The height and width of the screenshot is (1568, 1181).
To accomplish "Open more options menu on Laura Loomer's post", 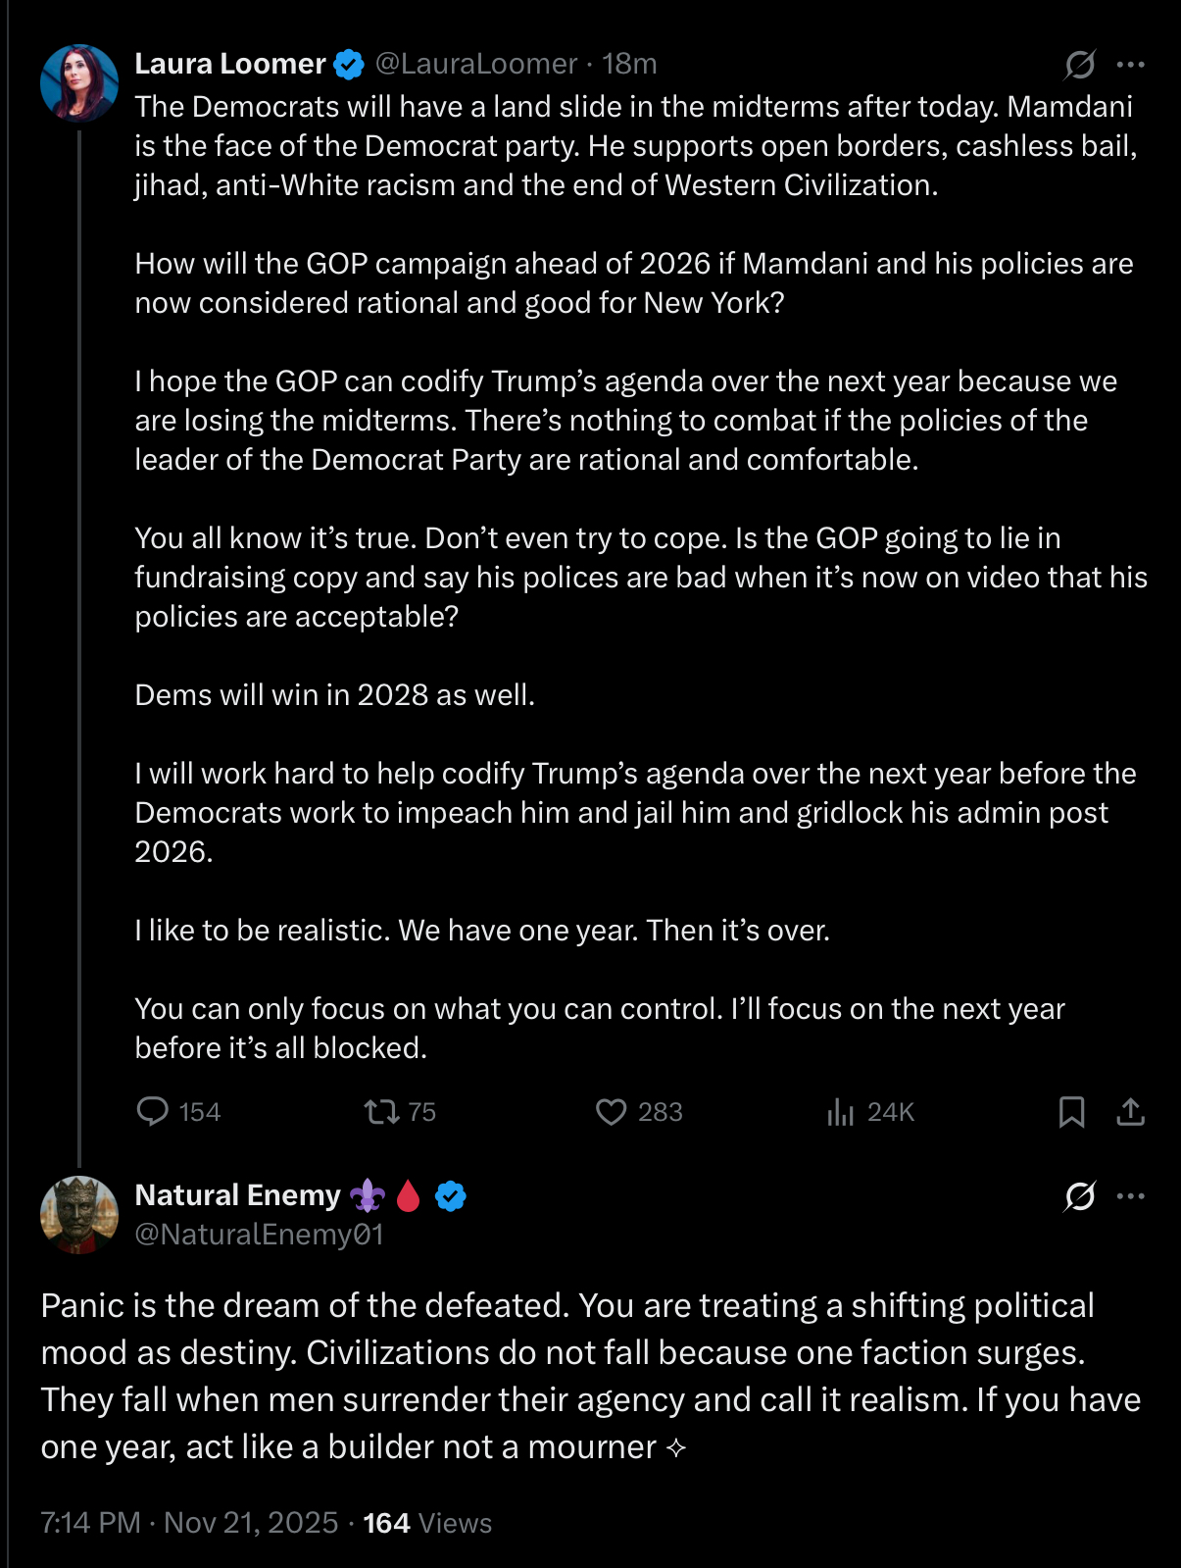I will pyautogui.click(x=1130, y=65).
